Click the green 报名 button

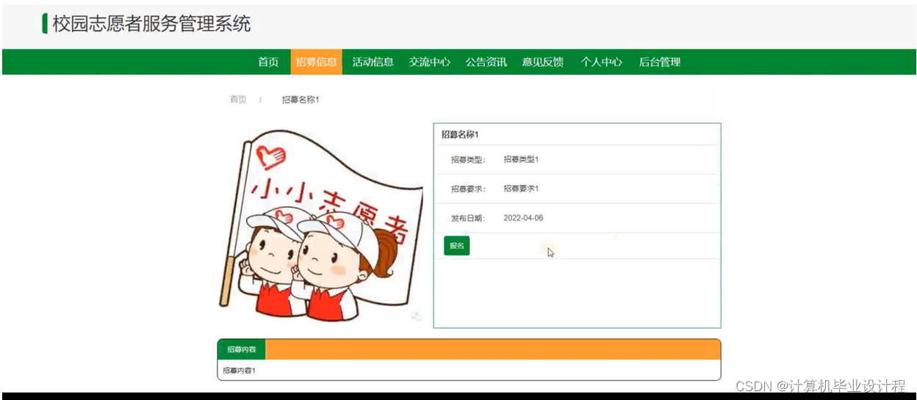point(456,246)
